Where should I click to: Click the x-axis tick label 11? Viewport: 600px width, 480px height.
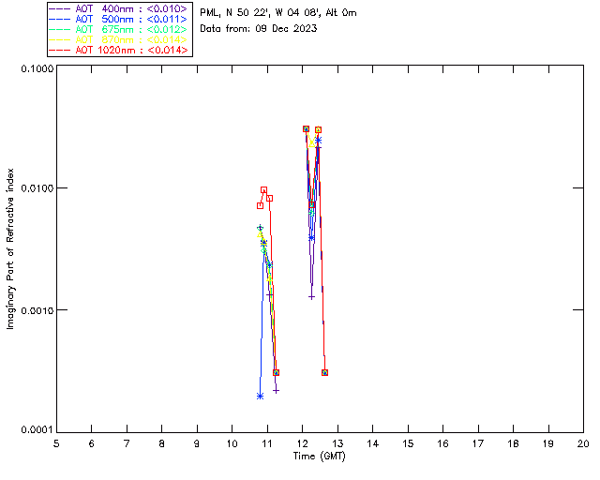(267, 443)
